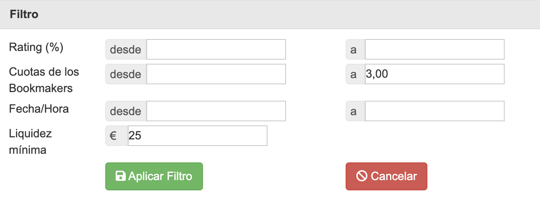Click the 'desde' addon in Rating row
The height and width of the screenshot is (199, 540).
coord(126,50)
